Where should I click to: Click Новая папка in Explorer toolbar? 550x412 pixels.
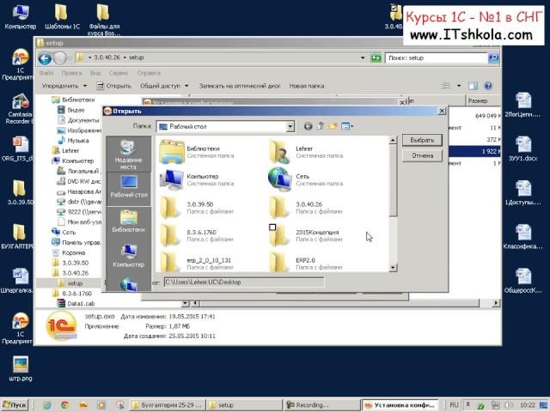tap(307, 86)
